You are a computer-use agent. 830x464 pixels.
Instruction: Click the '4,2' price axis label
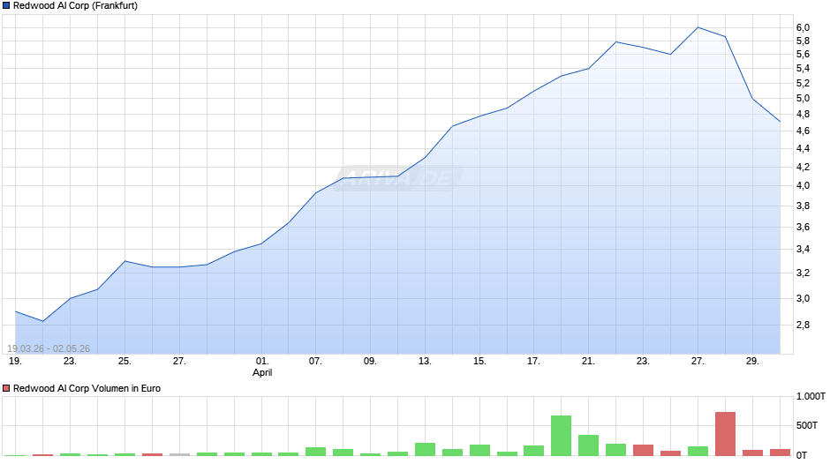click(x=803, y=168)
